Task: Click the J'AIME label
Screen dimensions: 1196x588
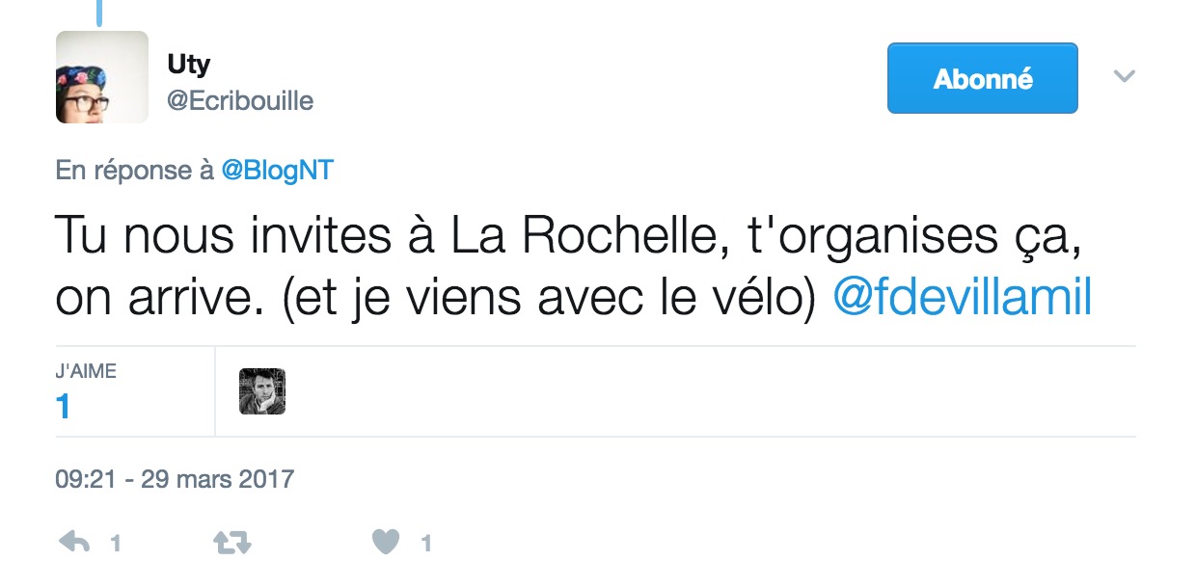Action: coord(86,372)
